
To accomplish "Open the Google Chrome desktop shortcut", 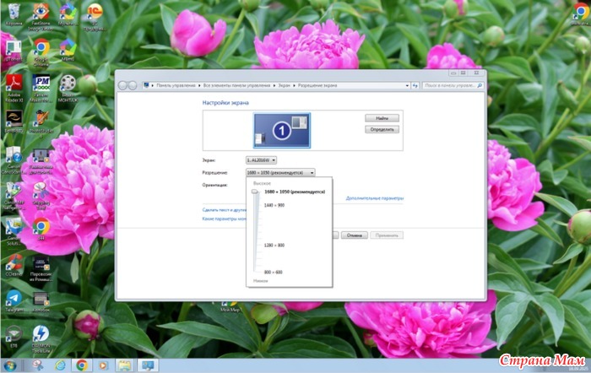I will tap(41, 49).
